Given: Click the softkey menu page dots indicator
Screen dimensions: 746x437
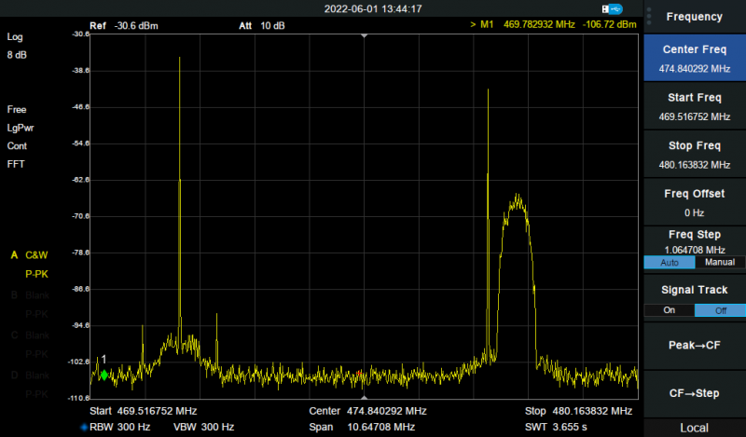Looking at the screenshot, I should 649,16.
